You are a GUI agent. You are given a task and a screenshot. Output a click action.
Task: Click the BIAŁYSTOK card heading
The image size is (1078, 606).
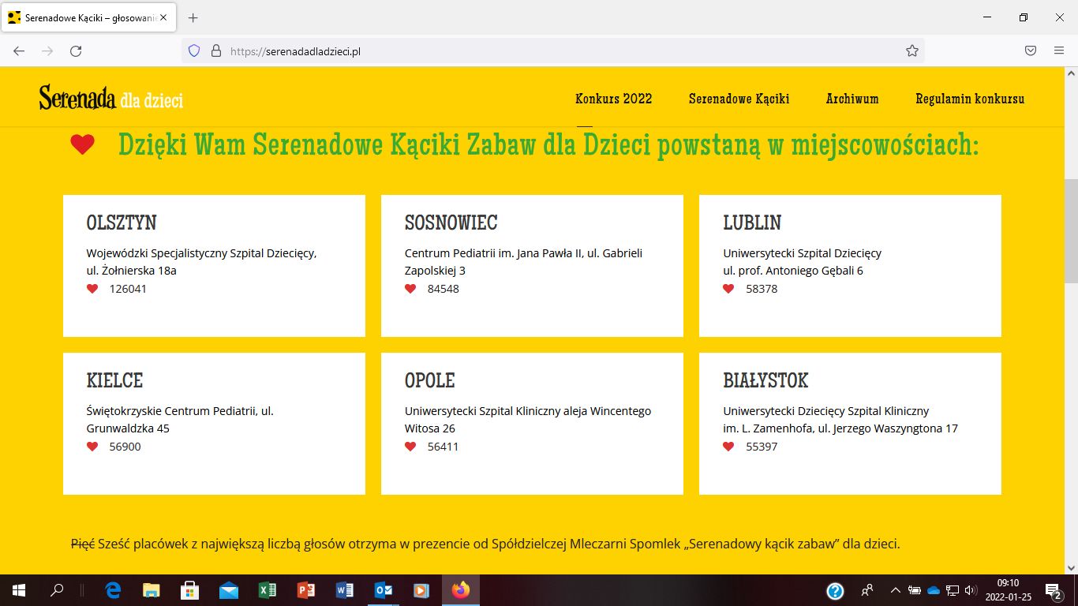pyautogui.click(x=766, y=380)
